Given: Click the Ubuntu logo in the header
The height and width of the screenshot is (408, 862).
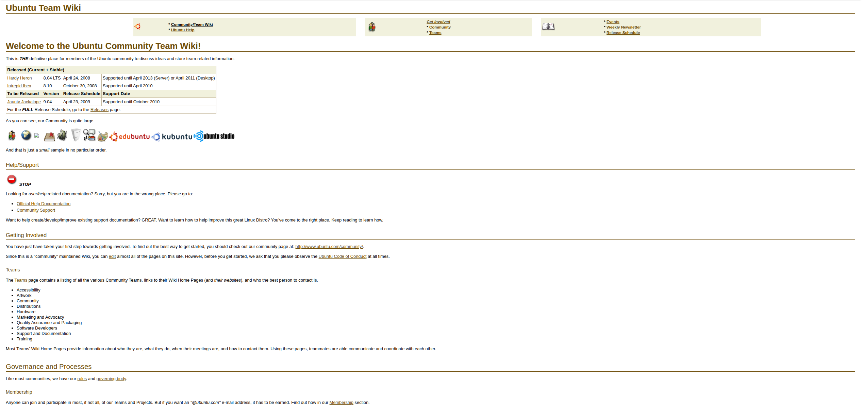Looking at the screenshot, I should tap(137, 26).
